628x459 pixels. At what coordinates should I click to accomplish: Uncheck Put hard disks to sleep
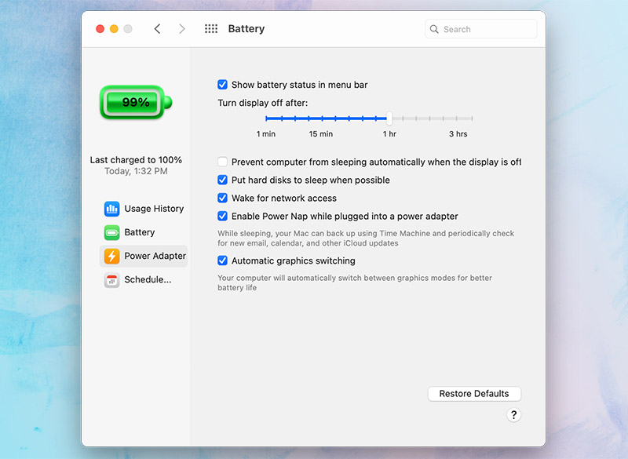(223, 180)
